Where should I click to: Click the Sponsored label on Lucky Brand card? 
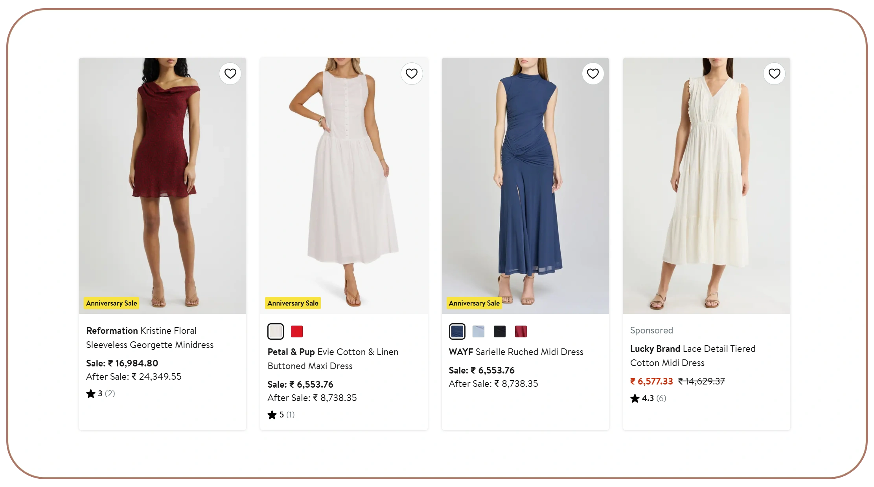651,330
